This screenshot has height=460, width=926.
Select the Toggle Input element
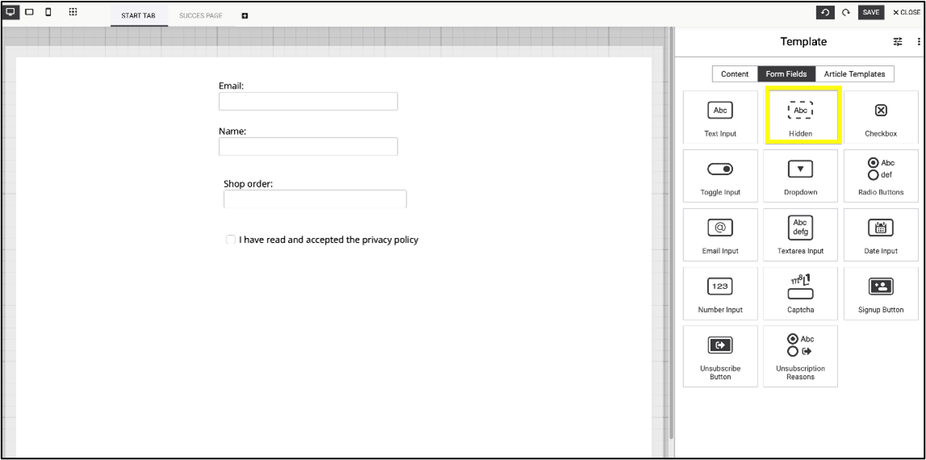(720, 176)
